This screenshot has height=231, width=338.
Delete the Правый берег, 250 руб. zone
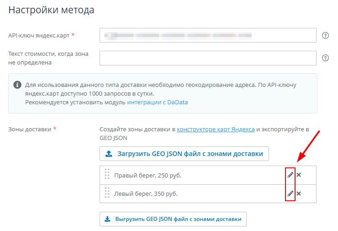[x=299, y=175]
